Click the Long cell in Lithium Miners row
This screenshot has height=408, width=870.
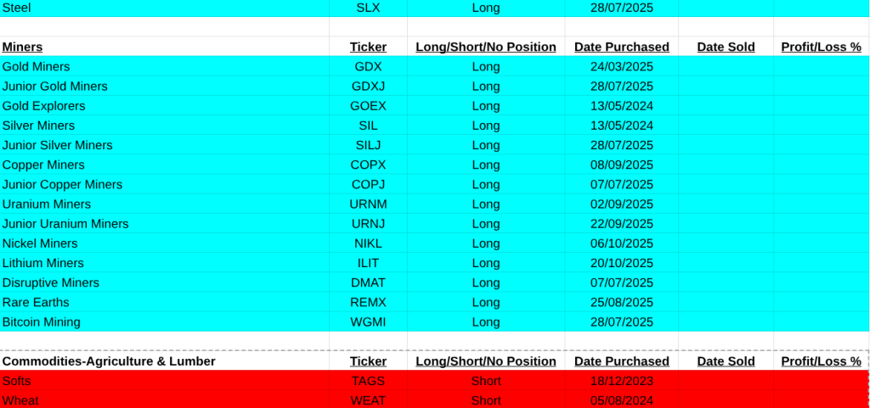coord(486,263)
